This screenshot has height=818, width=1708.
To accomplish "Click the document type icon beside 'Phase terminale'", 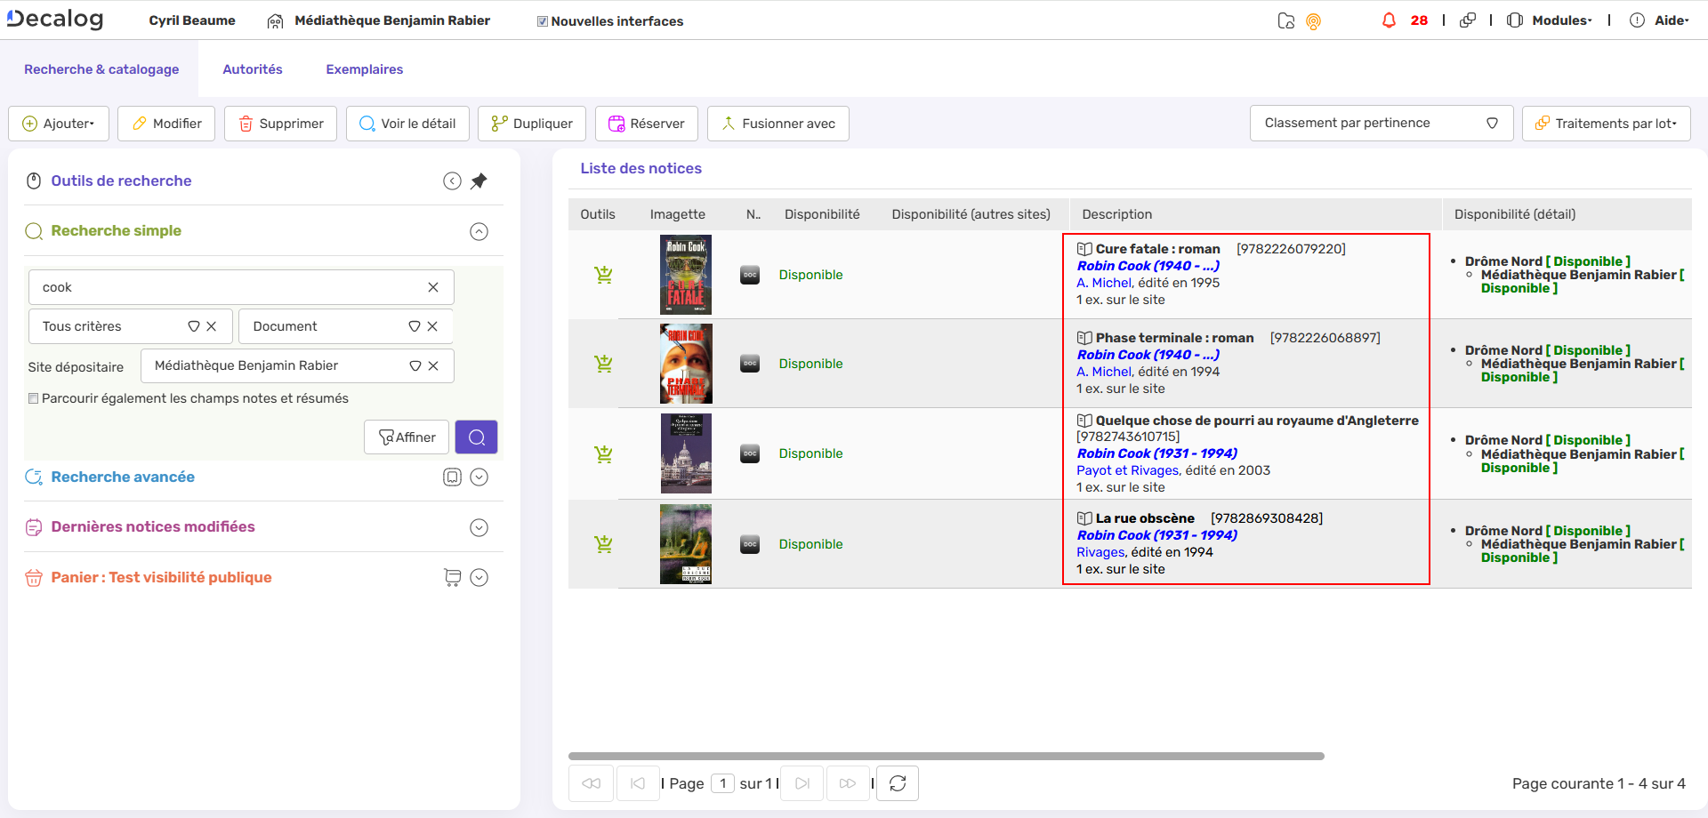I will click(750, 364).
